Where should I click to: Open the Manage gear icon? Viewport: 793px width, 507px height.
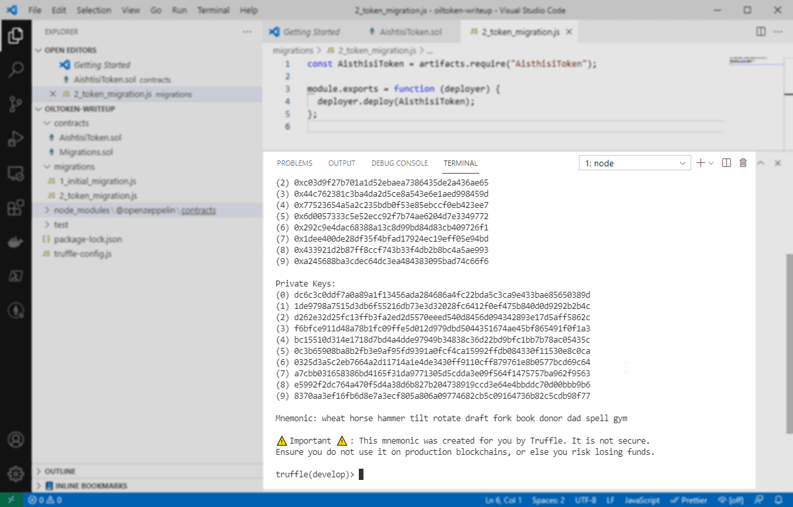point(15,473)
